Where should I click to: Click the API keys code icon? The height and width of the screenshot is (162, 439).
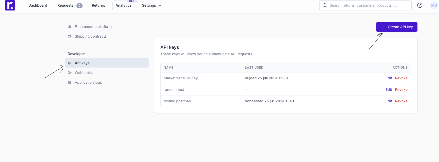[x=70, y=63]
